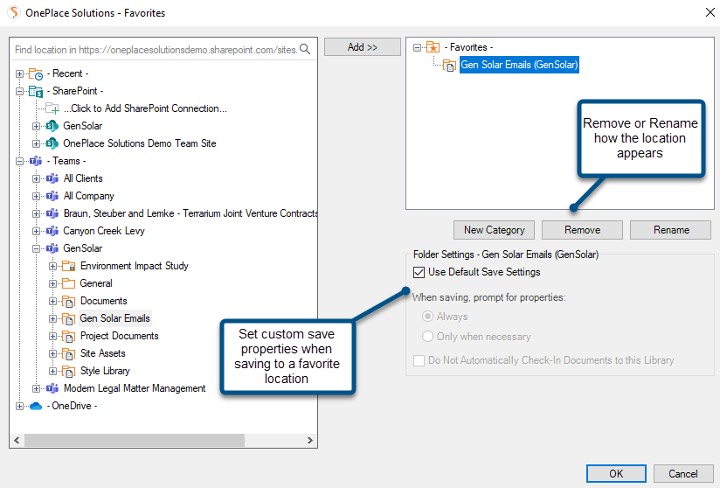Expand the OneDrive node
This screenshot has width=720, height=488.
19,406
